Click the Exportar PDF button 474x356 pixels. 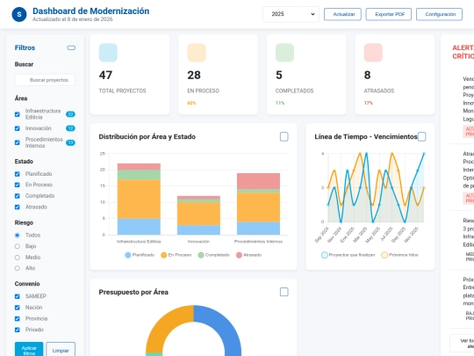click(x=389, y=14)
